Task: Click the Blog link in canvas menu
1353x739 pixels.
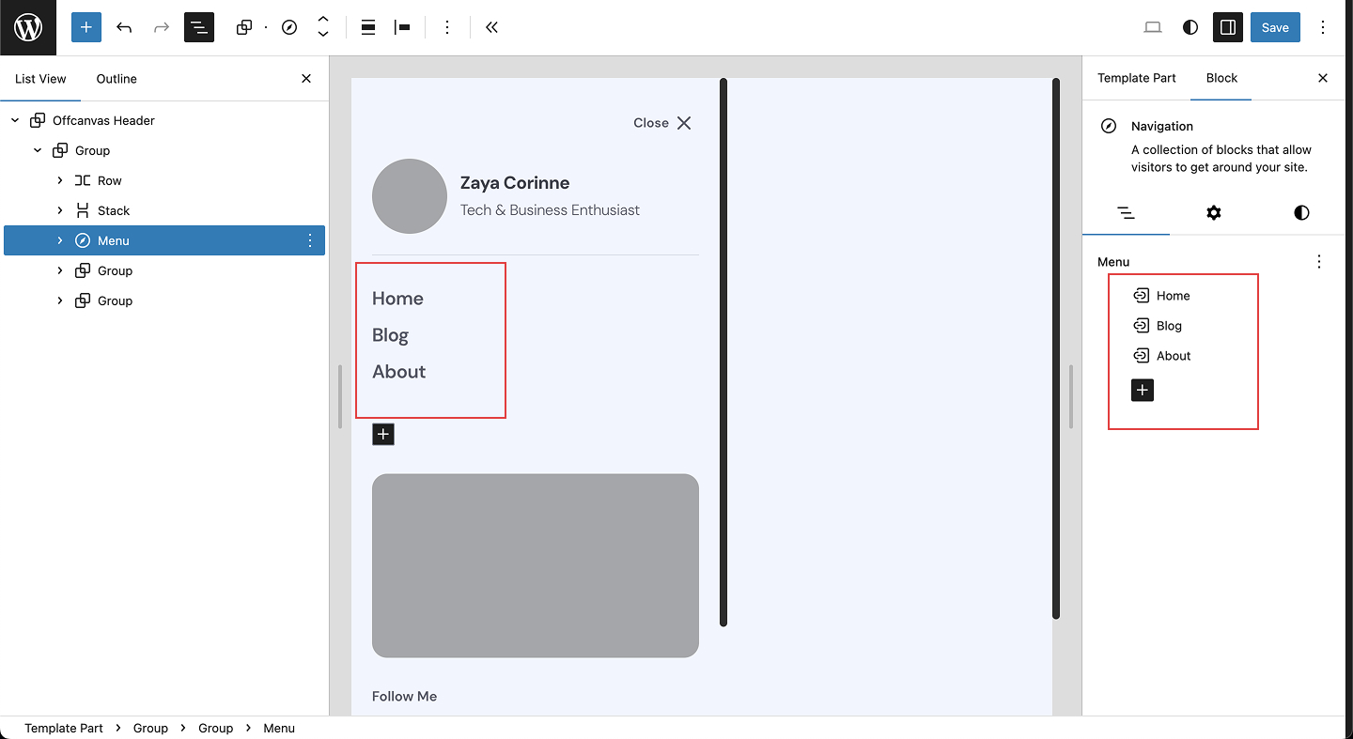Action: [x=390, y=335]
